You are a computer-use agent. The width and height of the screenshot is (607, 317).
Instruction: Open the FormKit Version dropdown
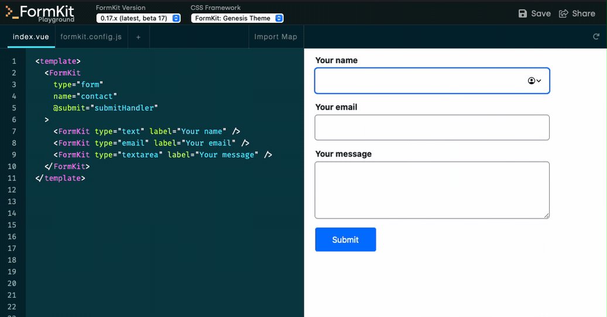click(x=138, y=18)
